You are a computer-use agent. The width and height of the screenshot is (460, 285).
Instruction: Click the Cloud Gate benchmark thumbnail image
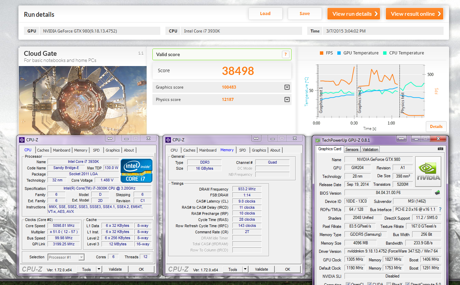[83, 100]
